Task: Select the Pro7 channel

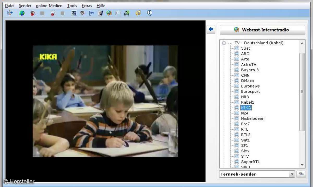Action: [245, 124]
